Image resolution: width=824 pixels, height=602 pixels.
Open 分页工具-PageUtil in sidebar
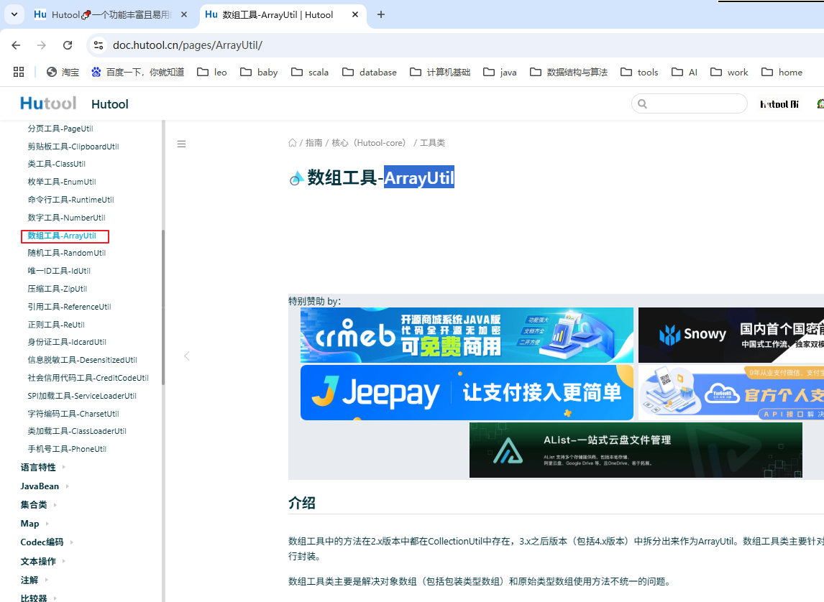60,129
